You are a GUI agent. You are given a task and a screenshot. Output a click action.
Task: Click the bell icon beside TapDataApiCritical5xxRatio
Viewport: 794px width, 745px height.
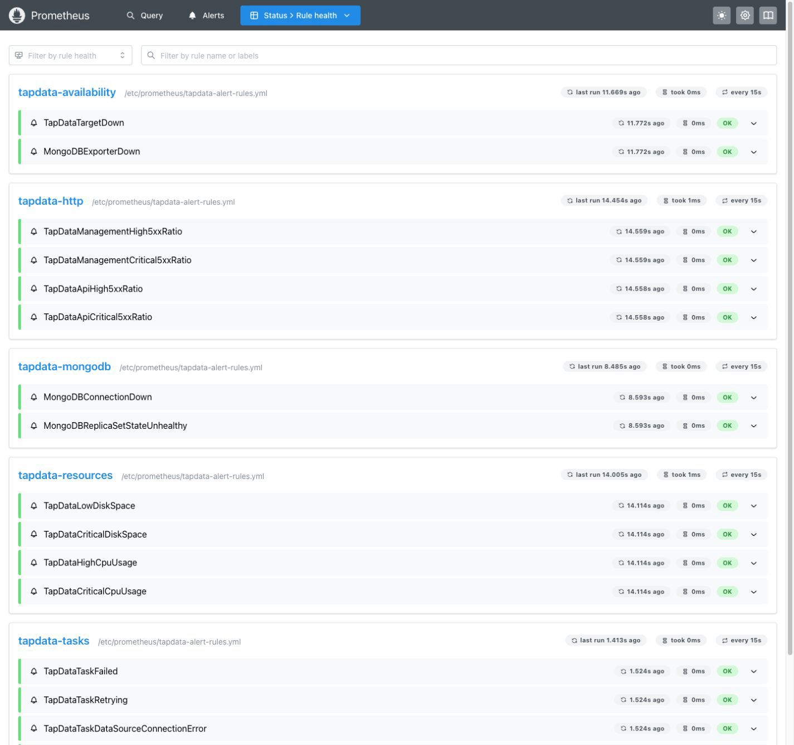tap(34, 317)
